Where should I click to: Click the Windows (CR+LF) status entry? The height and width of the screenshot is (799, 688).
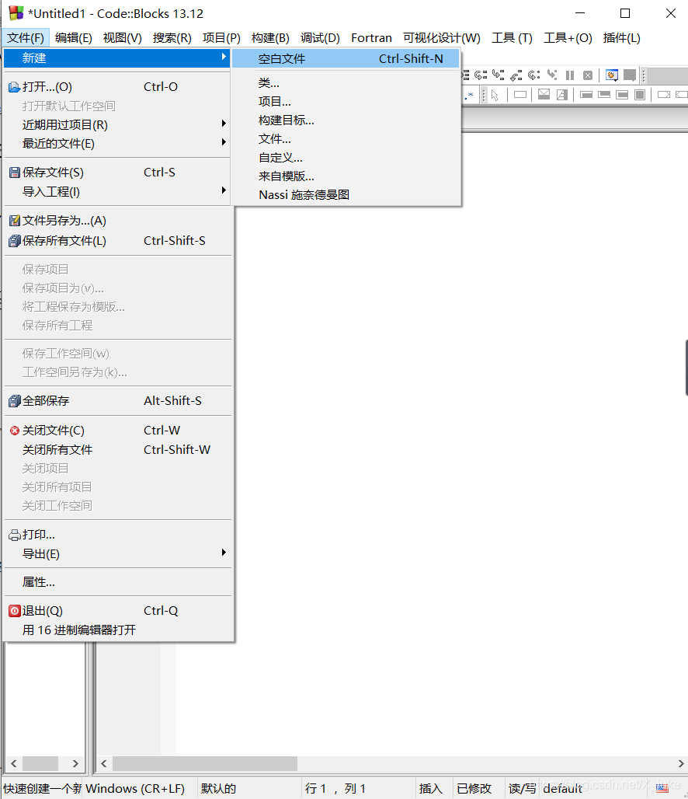coord(135,788)
